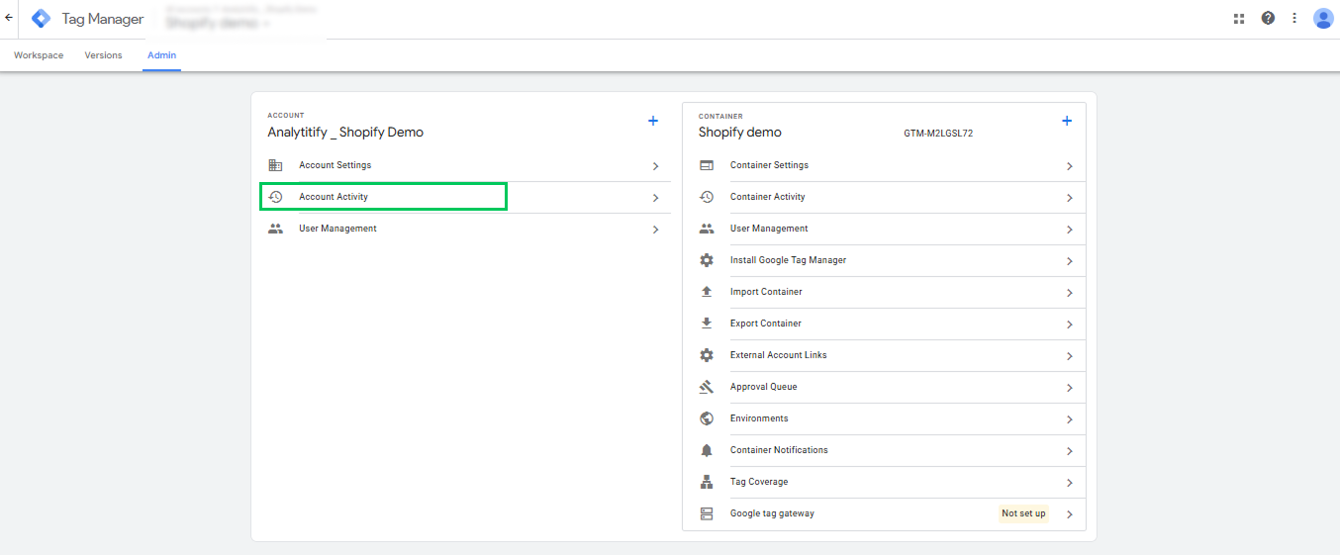Expand the Approval Queue chevron arrow

tap(1069, 388)
